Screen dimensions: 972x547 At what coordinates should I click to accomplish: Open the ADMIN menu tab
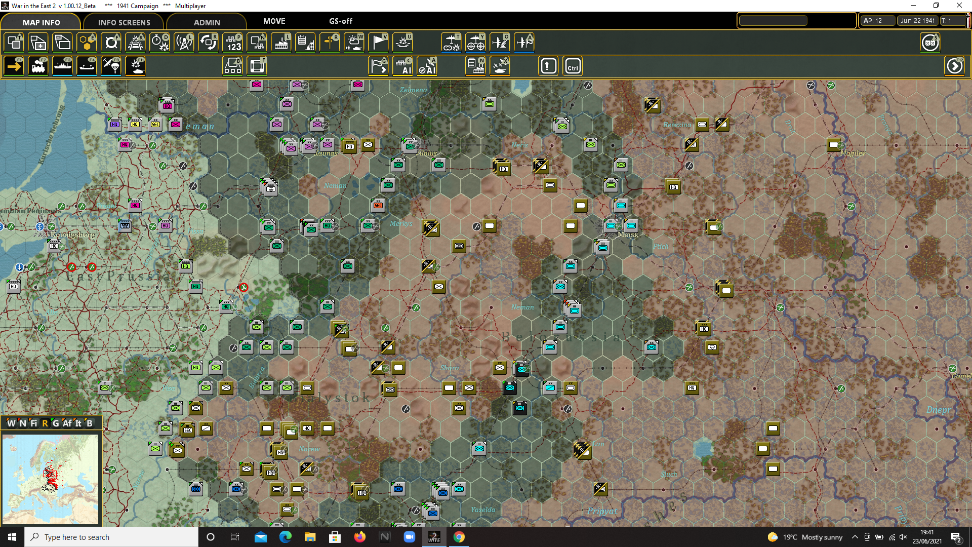tap(207, 22)
